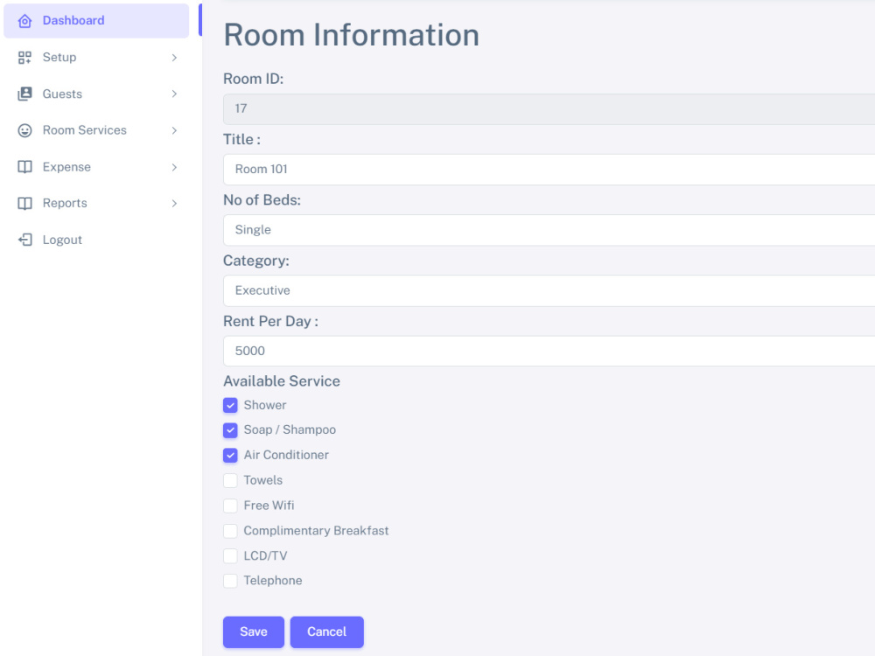Screen dimensions: 875x656
Task: Enable the Free Wifi checkbox
Action: pyautogui.click(x=230, y=506)
